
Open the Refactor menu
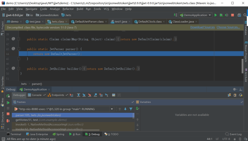pos(68,9)
